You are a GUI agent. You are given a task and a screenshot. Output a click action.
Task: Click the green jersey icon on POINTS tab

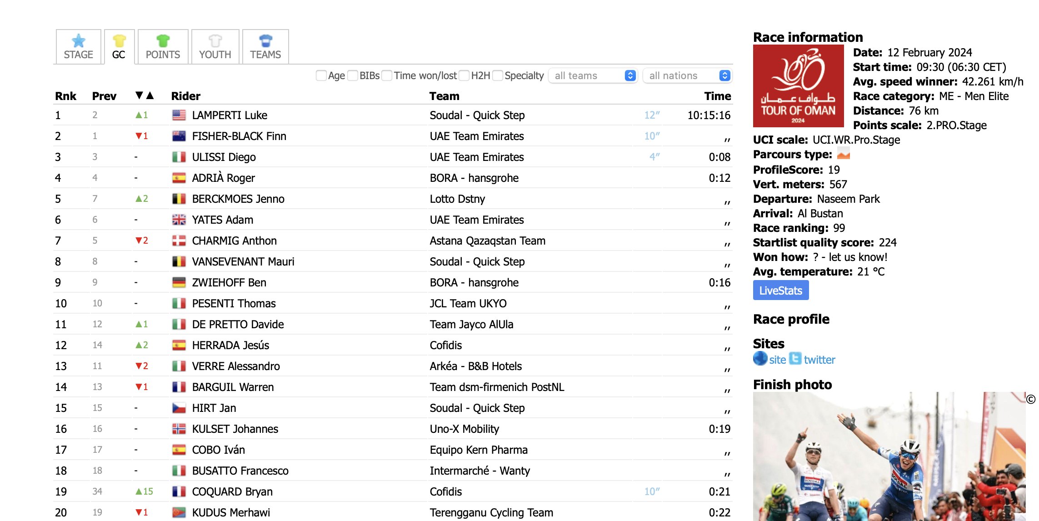[163, 40]
